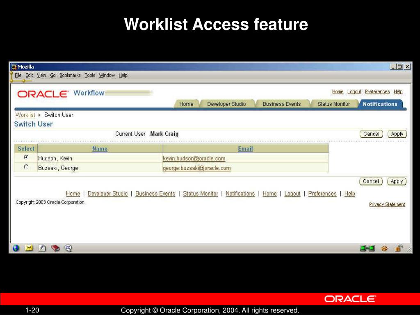
Task: Open the File menu
Action: click(x=18, y=75)
